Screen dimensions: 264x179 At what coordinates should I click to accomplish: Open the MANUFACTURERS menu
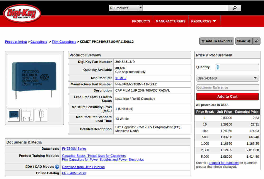point(170,21)
